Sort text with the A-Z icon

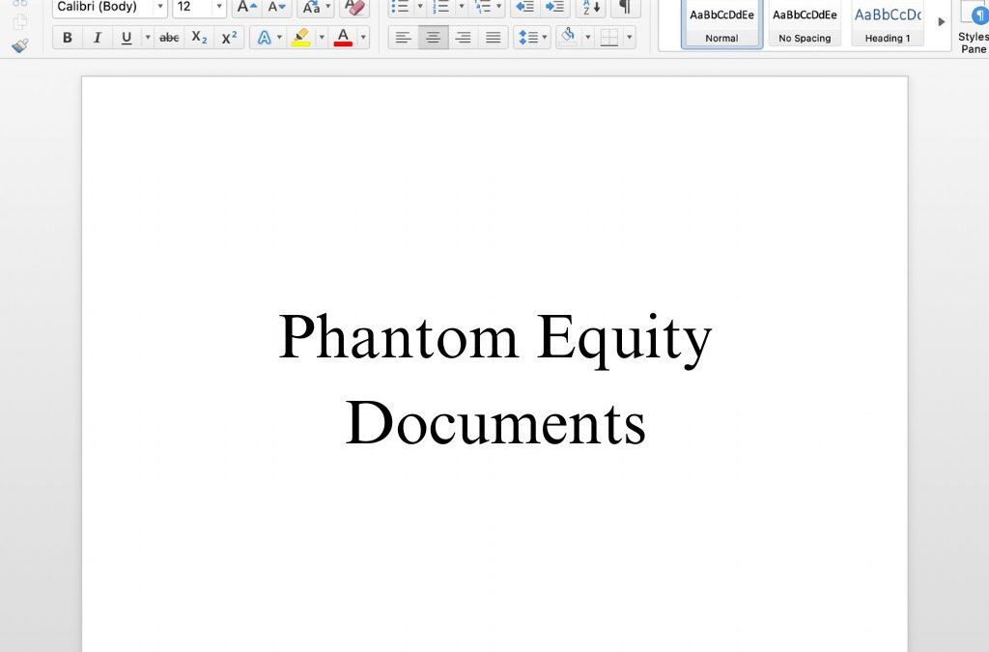(591, 7)
